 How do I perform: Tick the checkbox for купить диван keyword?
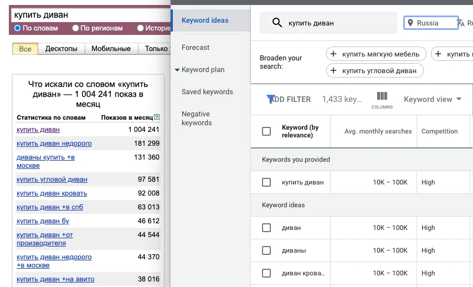266,182
